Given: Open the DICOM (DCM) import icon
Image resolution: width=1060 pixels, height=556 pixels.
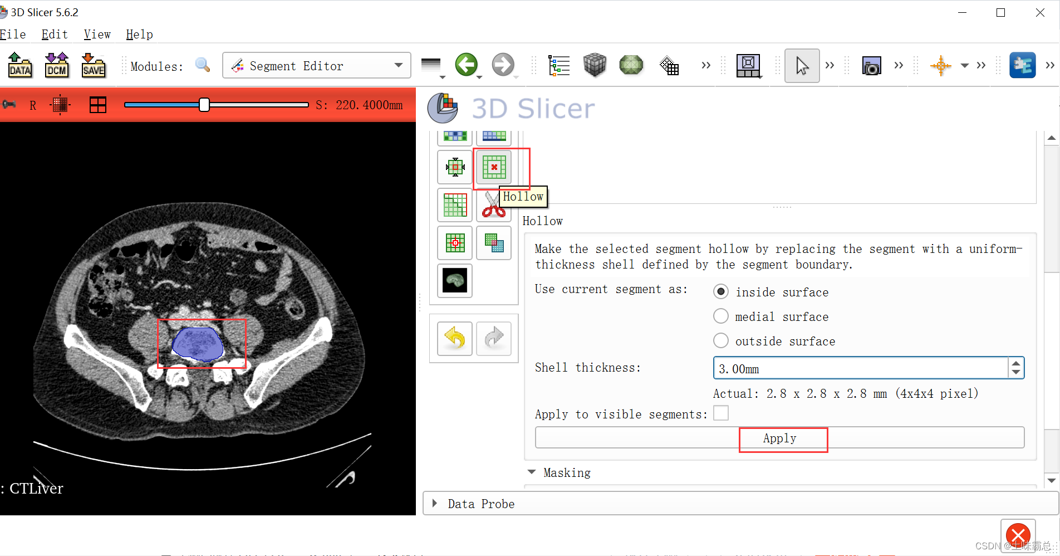Looking at the screenshot, I should [x=57, y=65].
